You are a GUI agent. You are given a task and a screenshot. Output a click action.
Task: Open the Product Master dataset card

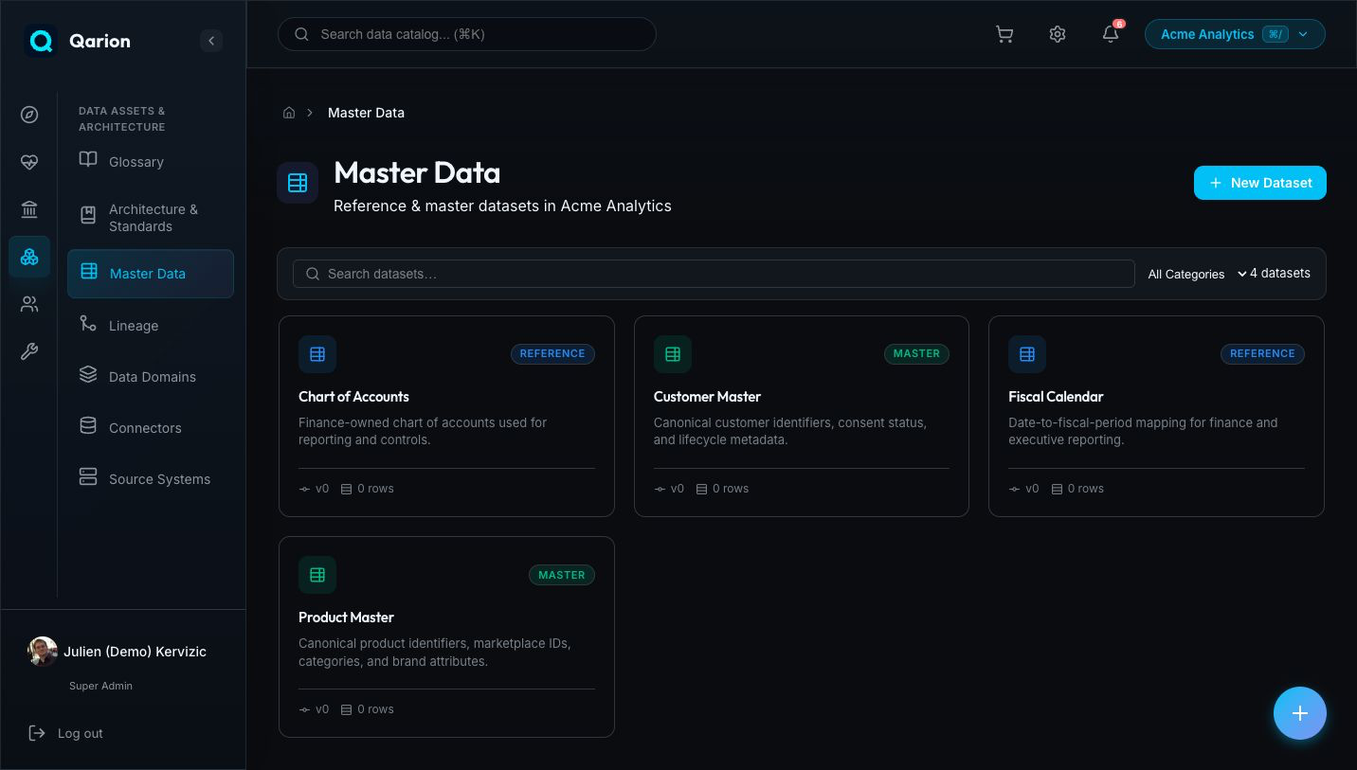pyautogui.click(x=446, y=637)
